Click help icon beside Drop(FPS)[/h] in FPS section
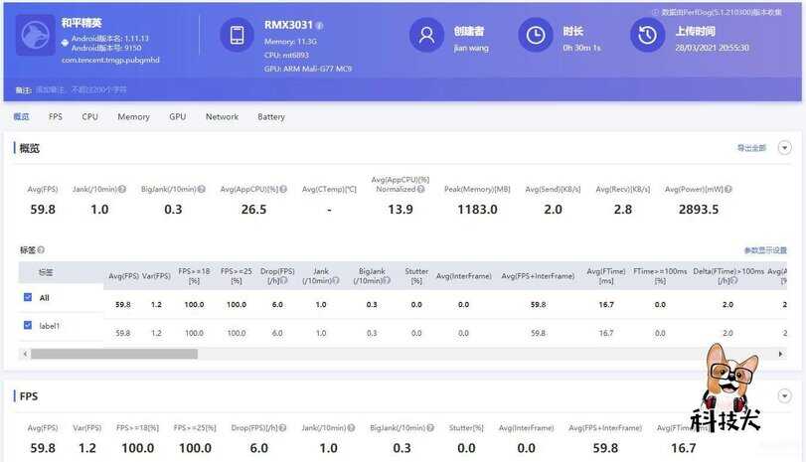This screenshot has height=462, width=806. point(282,427)
